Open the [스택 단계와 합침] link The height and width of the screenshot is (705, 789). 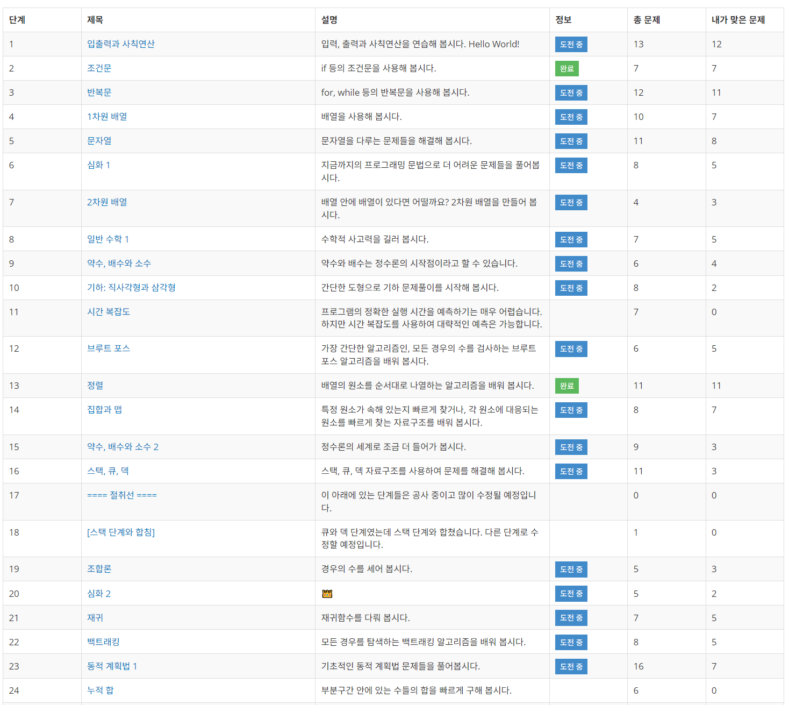(x=121, y=532)
